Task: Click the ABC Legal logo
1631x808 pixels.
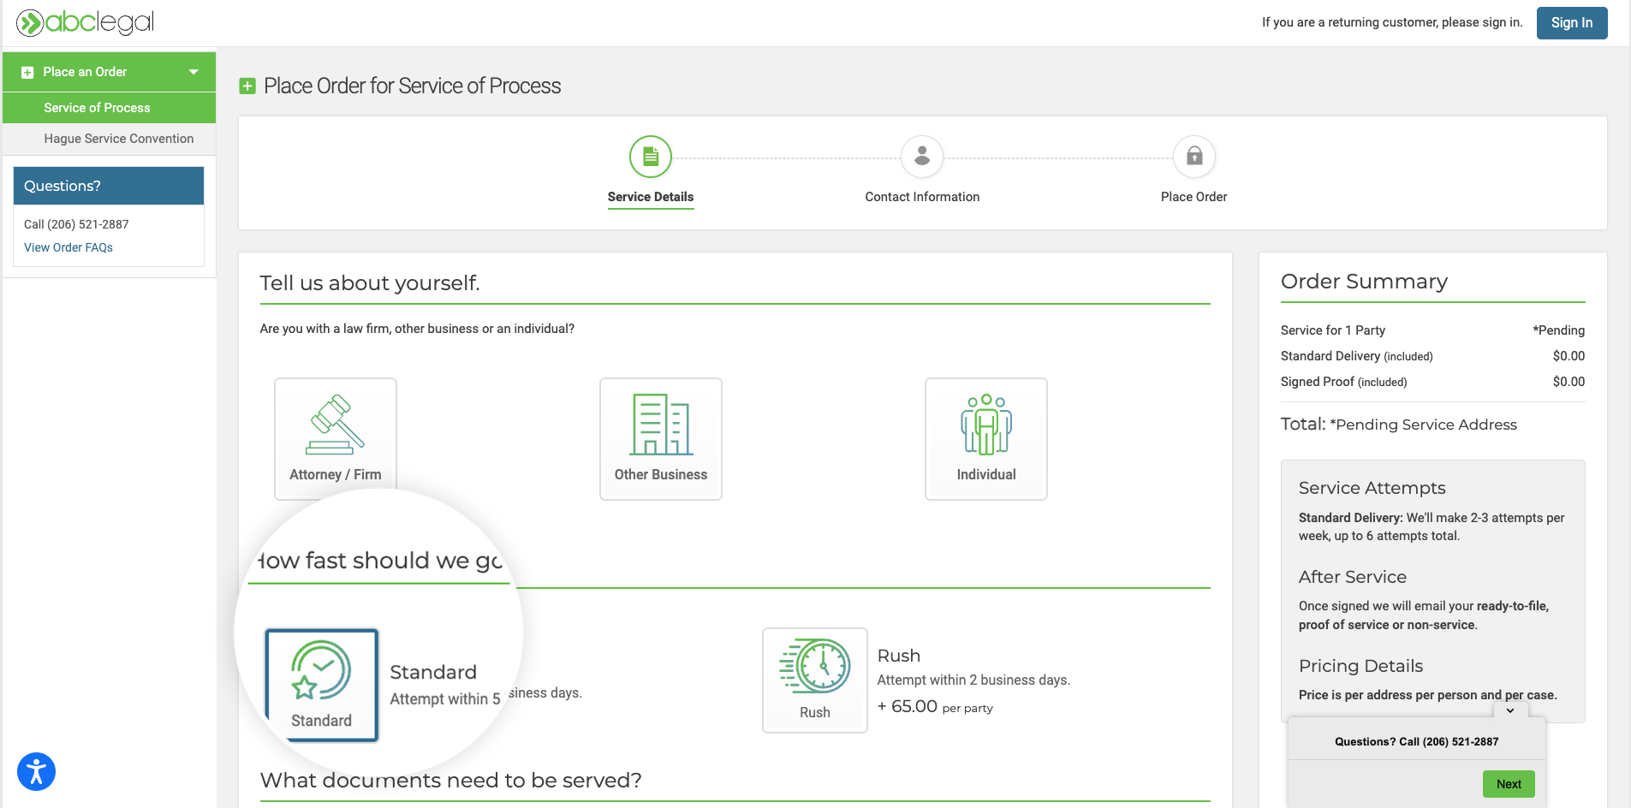Action: (x=86, y=22)
